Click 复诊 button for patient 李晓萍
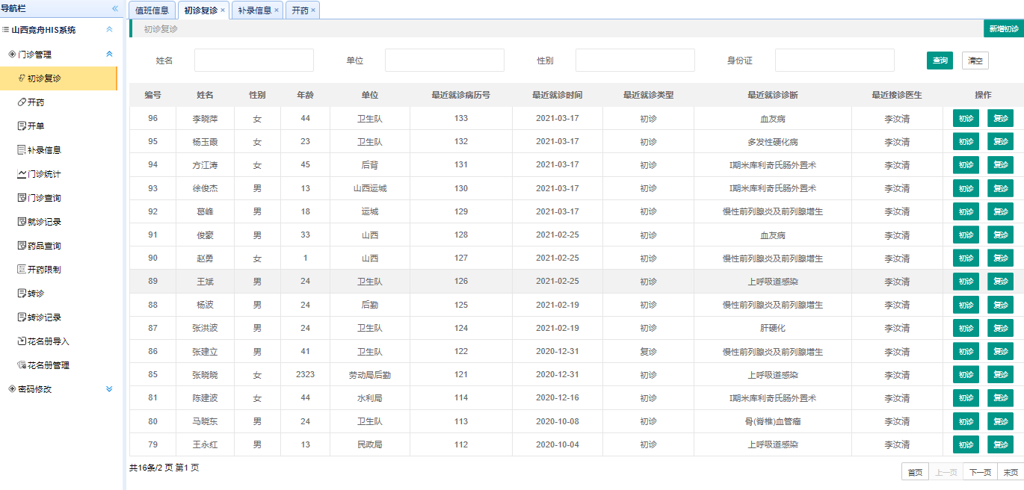 coord(1000,119)
